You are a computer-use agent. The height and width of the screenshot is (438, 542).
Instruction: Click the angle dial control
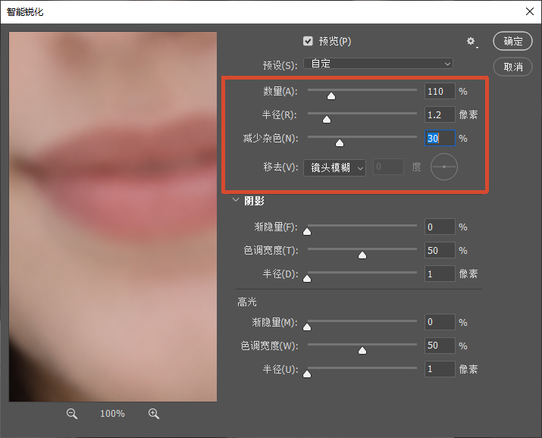coord(444,167)
